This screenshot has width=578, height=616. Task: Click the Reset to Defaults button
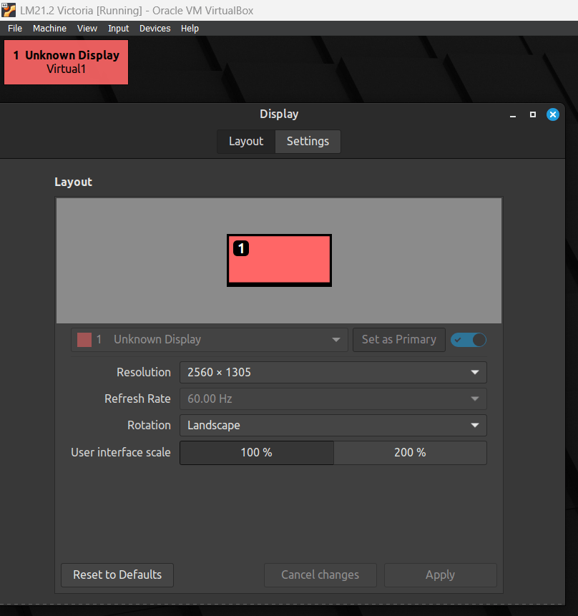117,575
